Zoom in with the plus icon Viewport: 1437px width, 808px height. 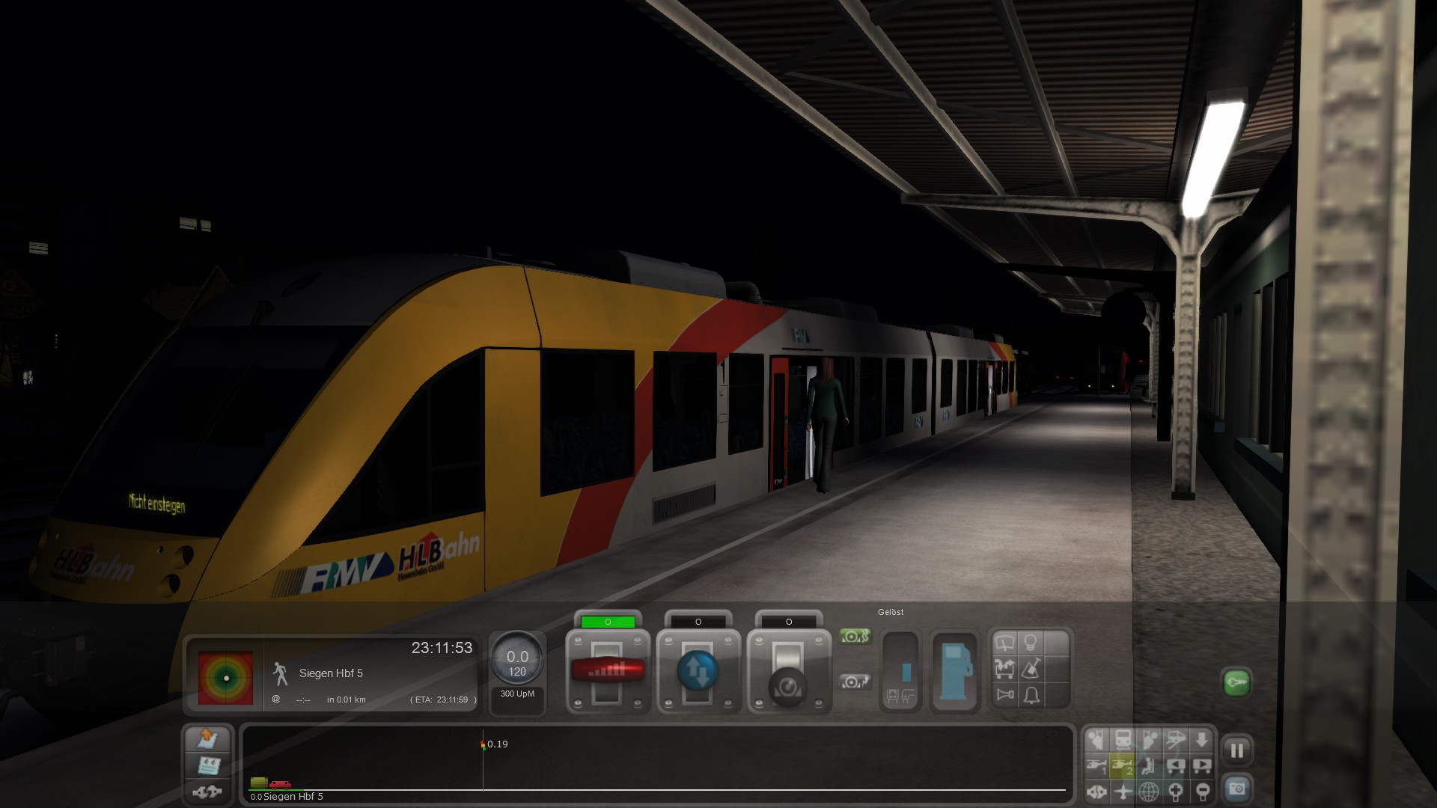point(1176,791)
